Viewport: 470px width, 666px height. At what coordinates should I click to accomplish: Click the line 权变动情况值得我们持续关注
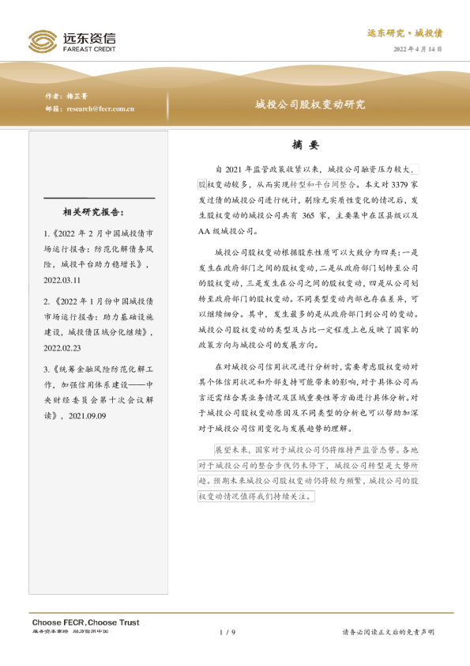coord(256,496)
